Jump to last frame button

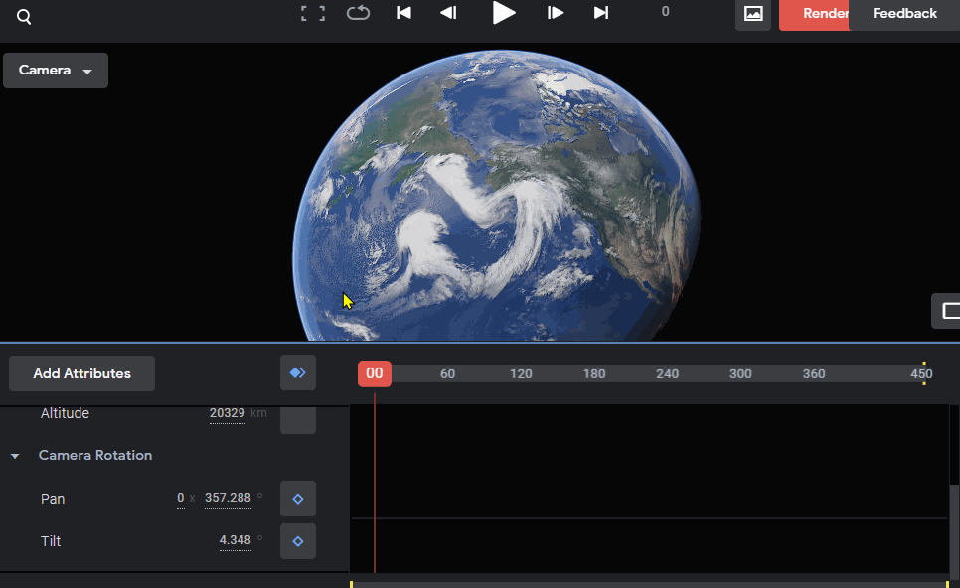point(601,13)
